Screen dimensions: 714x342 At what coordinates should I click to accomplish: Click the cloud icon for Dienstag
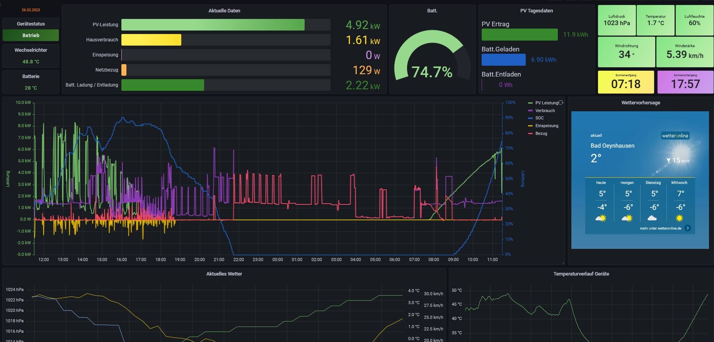point(653,218)
